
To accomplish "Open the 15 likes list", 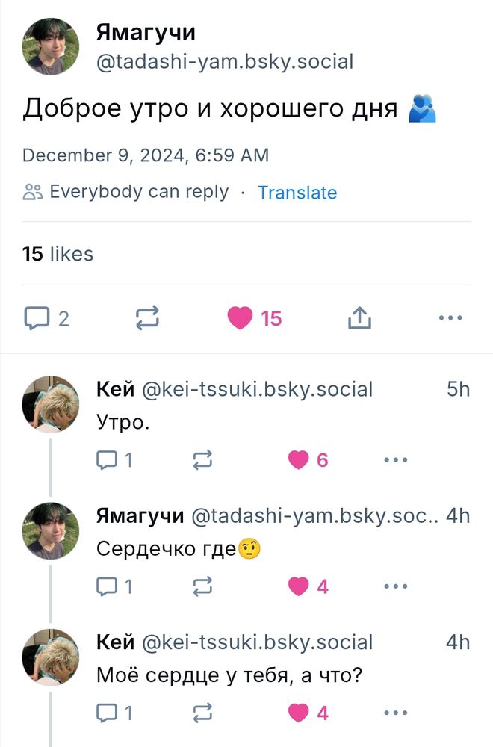I will [58, 254].
